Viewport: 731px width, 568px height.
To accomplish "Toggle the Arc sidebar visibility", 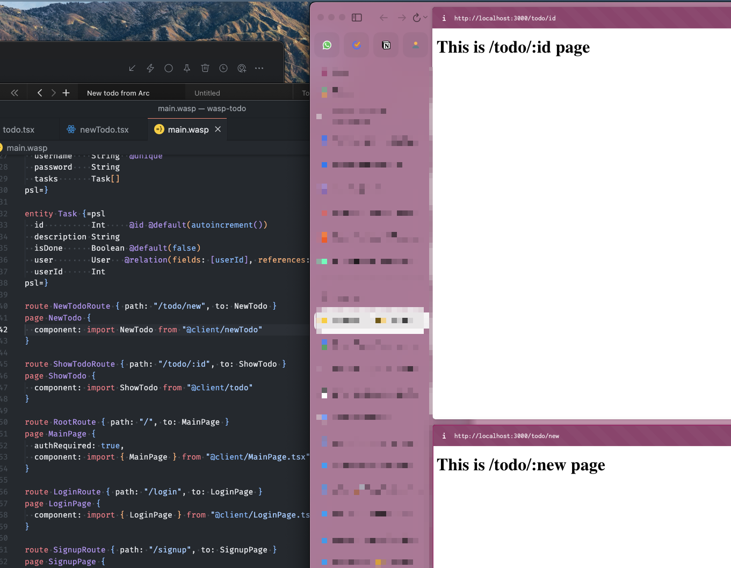I will tap(356, 17).
